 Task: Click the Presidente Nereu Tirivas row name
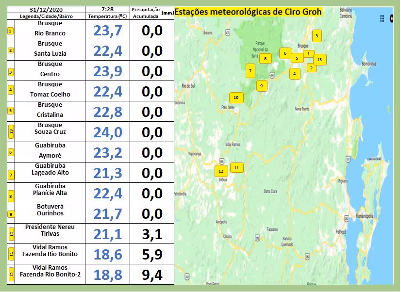(50, 230)
